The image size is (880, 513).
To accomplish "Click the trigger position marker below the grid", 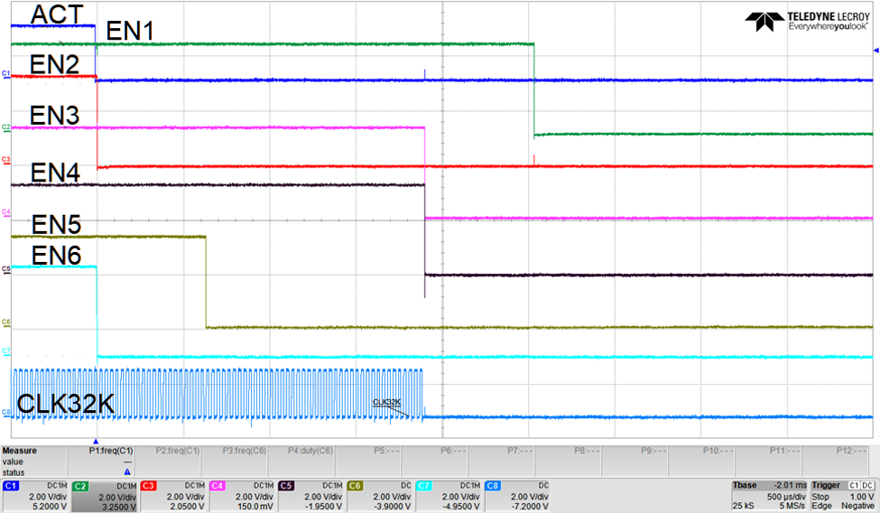I will click(96, 440).
